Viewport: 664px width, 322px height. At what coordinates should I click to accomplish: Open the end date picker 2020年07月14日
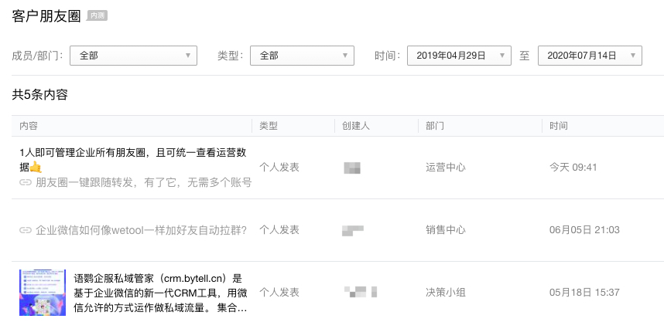(x=590, y=56)
